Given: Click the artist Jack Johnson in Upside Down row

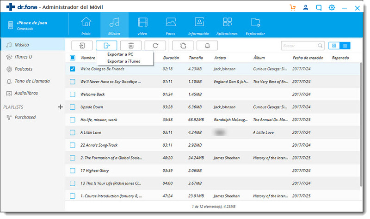Looking at the screenshot, I should coord(224,107).
